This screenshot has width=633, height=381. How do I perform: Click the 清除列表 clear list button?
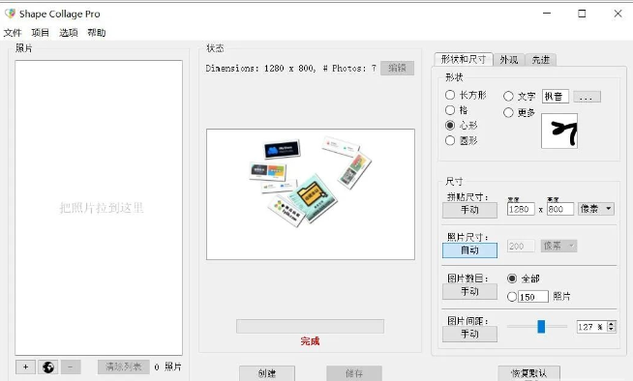124,366
